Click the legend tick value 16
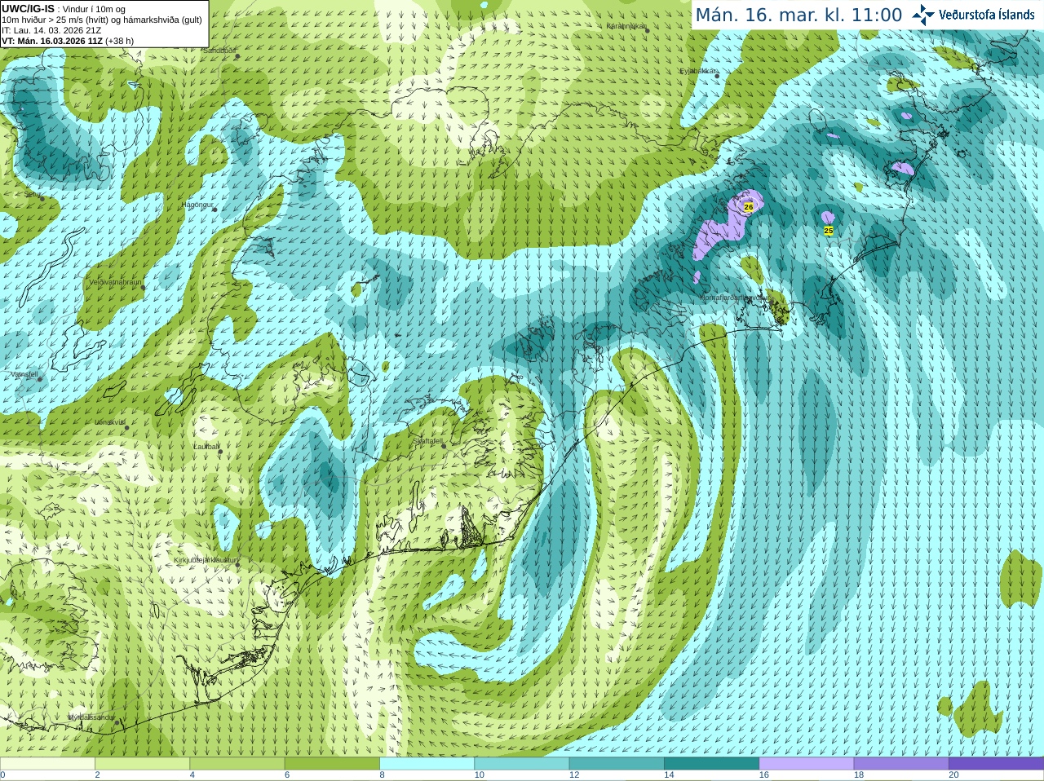Viewport: 1044px width, 781px height. [763, 775]
